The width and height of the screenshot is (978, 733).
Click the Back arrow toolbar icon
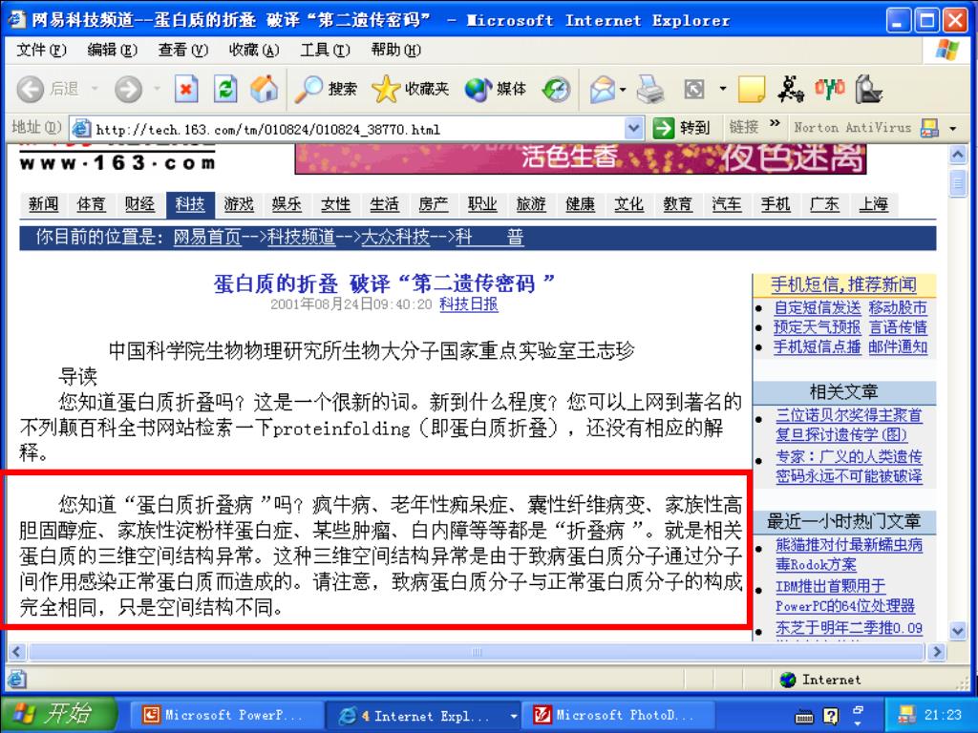[x=30, y=90]
